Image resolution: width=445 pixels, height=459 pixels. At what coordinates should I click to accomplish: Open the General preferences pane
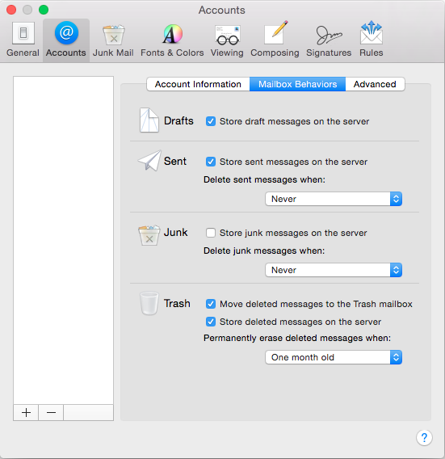23,40
